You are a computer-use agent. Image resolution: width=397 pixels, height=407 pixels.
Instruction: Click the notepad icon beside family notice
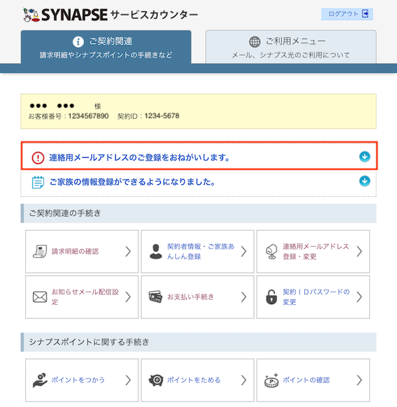[x=38, y=182]
